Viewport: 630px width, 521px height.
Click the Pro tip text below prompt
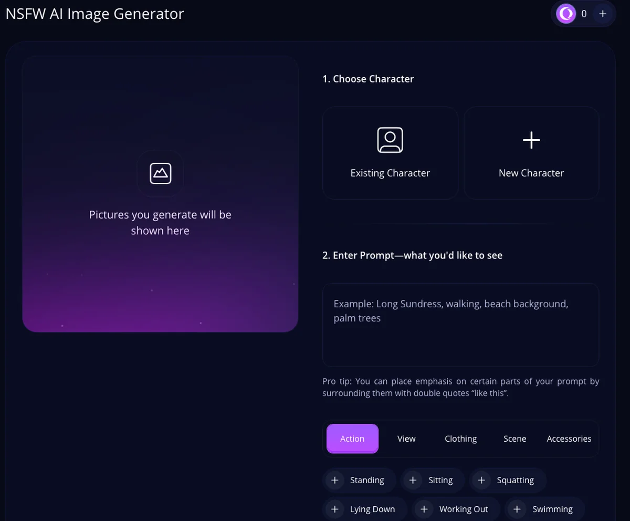pyautogui.click(x=460, y=387)
